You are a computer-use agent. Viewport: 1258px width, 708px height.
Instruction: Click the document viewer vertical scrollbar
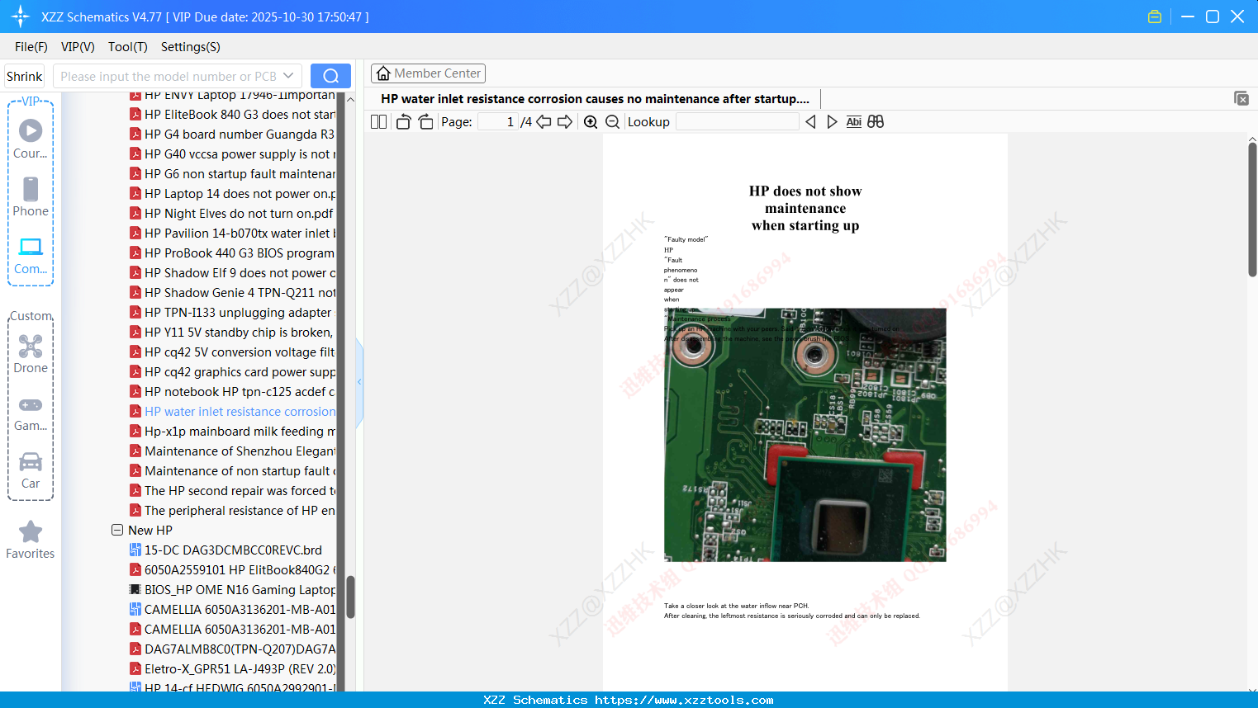coord(1252,208)
